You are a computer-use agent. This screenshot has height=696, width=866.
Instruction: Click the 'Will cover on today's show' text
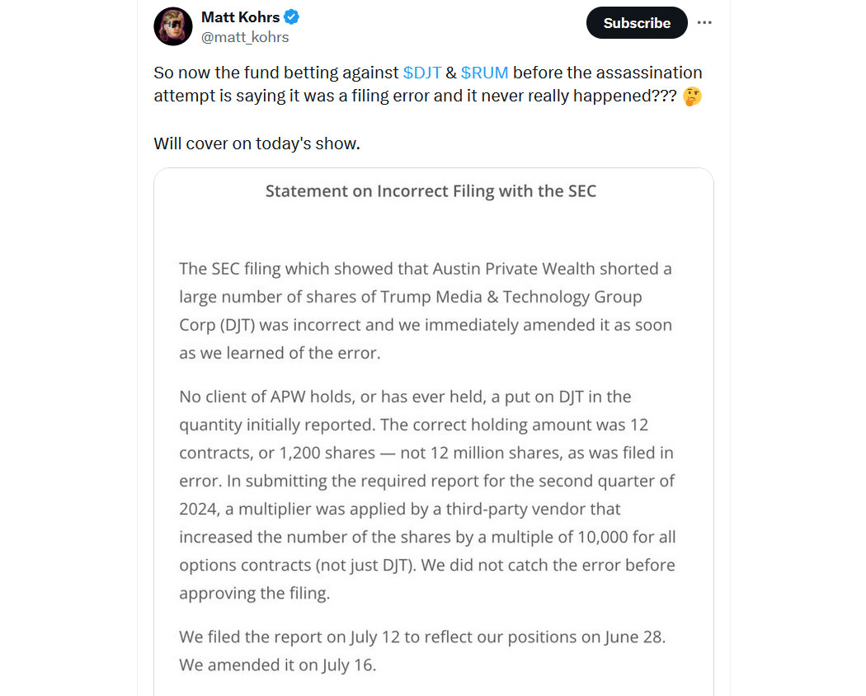(x=257, y=143)
